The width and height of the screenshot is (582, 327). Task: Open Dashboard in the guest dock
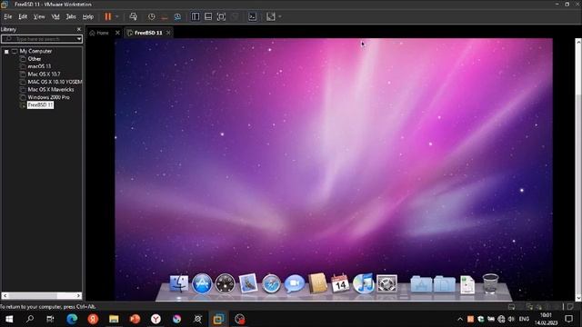225,283
